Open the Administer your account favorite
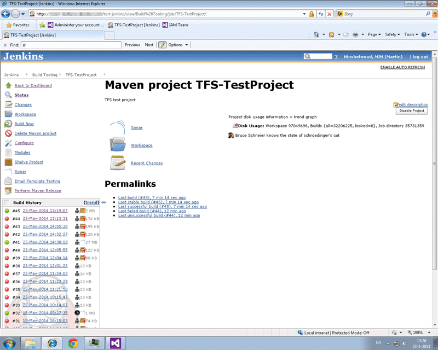438x350 pixels. (76, 25)
